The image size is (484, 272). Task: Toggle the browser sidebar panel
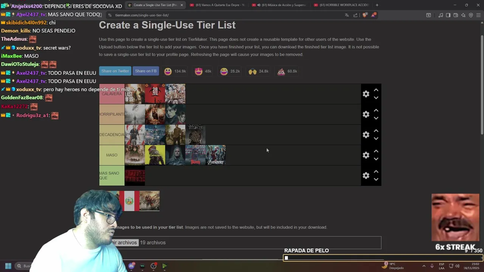448,15
